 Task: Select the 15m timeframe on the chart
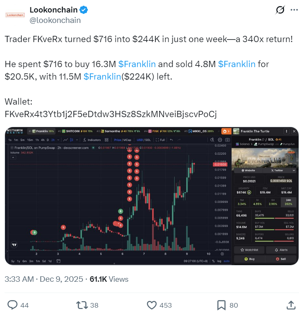(x=30, y=140)
